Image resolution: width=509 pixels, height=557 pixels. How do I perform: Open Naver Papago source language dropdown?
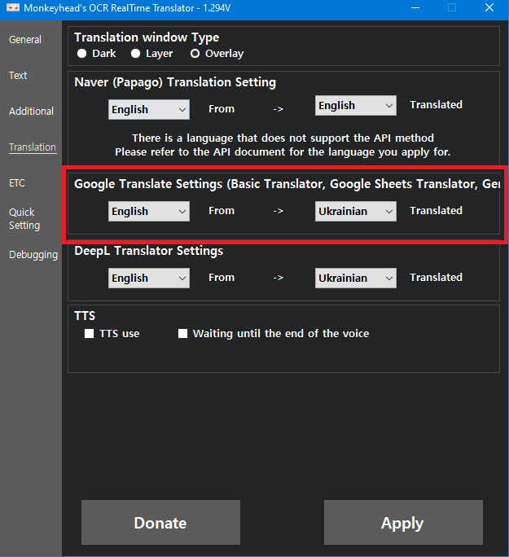click(149, 109)
